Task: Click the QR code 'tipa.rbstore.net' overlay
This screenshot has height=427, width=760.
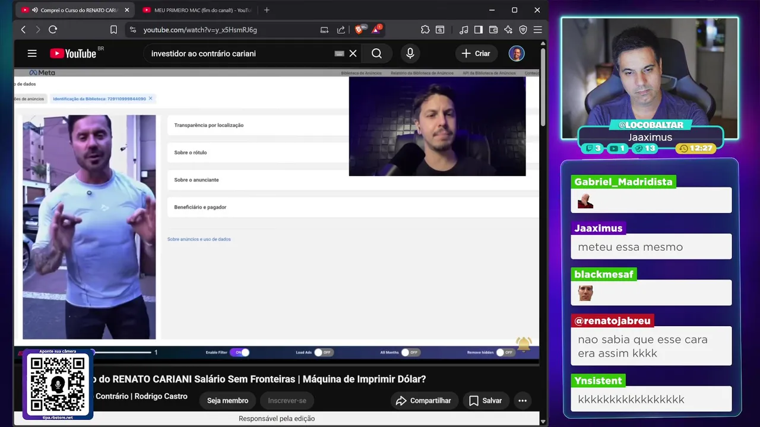Action: (58, 384)
